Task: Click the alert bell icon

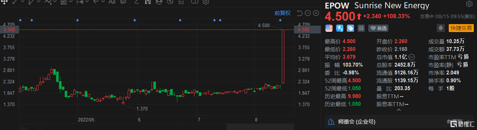Action: click(x=441, y=28)
